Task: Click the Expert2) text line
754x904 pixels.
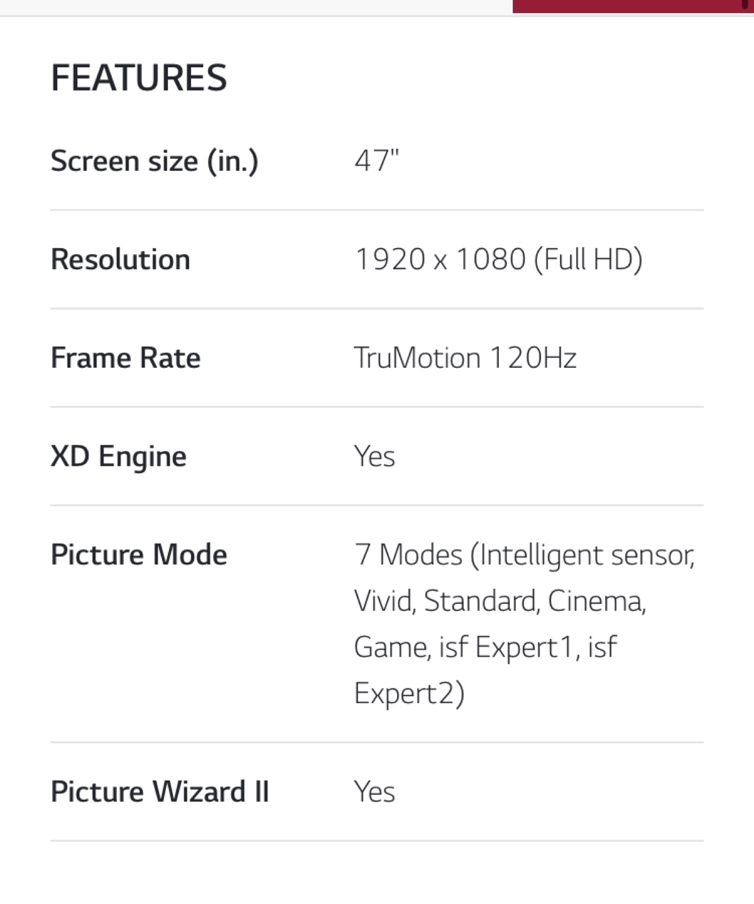Action: (409, 694)
